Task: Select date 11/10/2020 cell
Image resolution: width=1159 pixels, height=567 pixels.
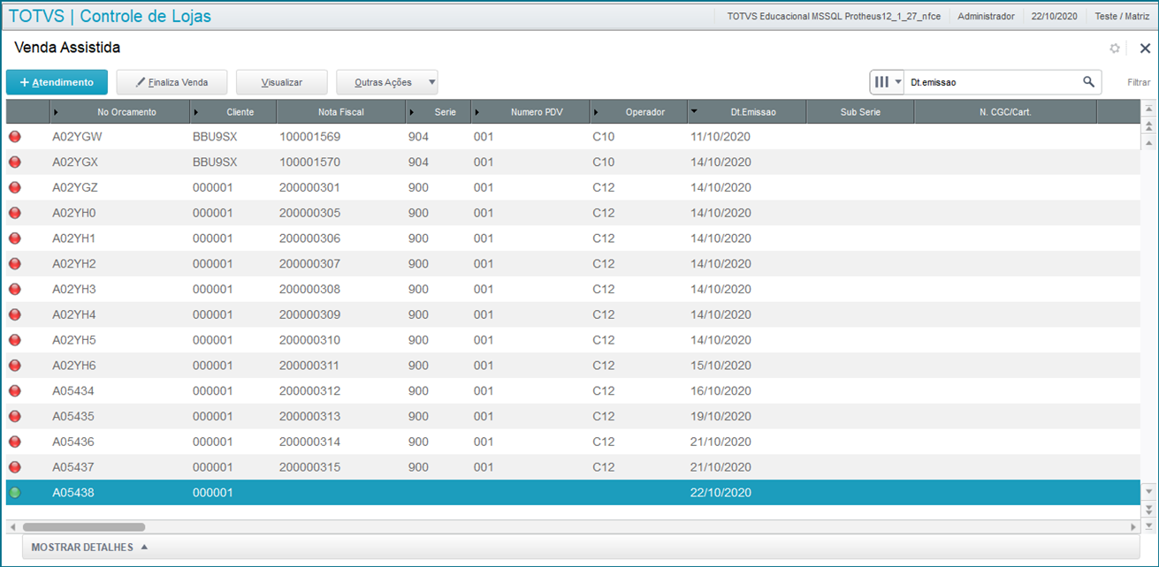Action: click(721, 137)
